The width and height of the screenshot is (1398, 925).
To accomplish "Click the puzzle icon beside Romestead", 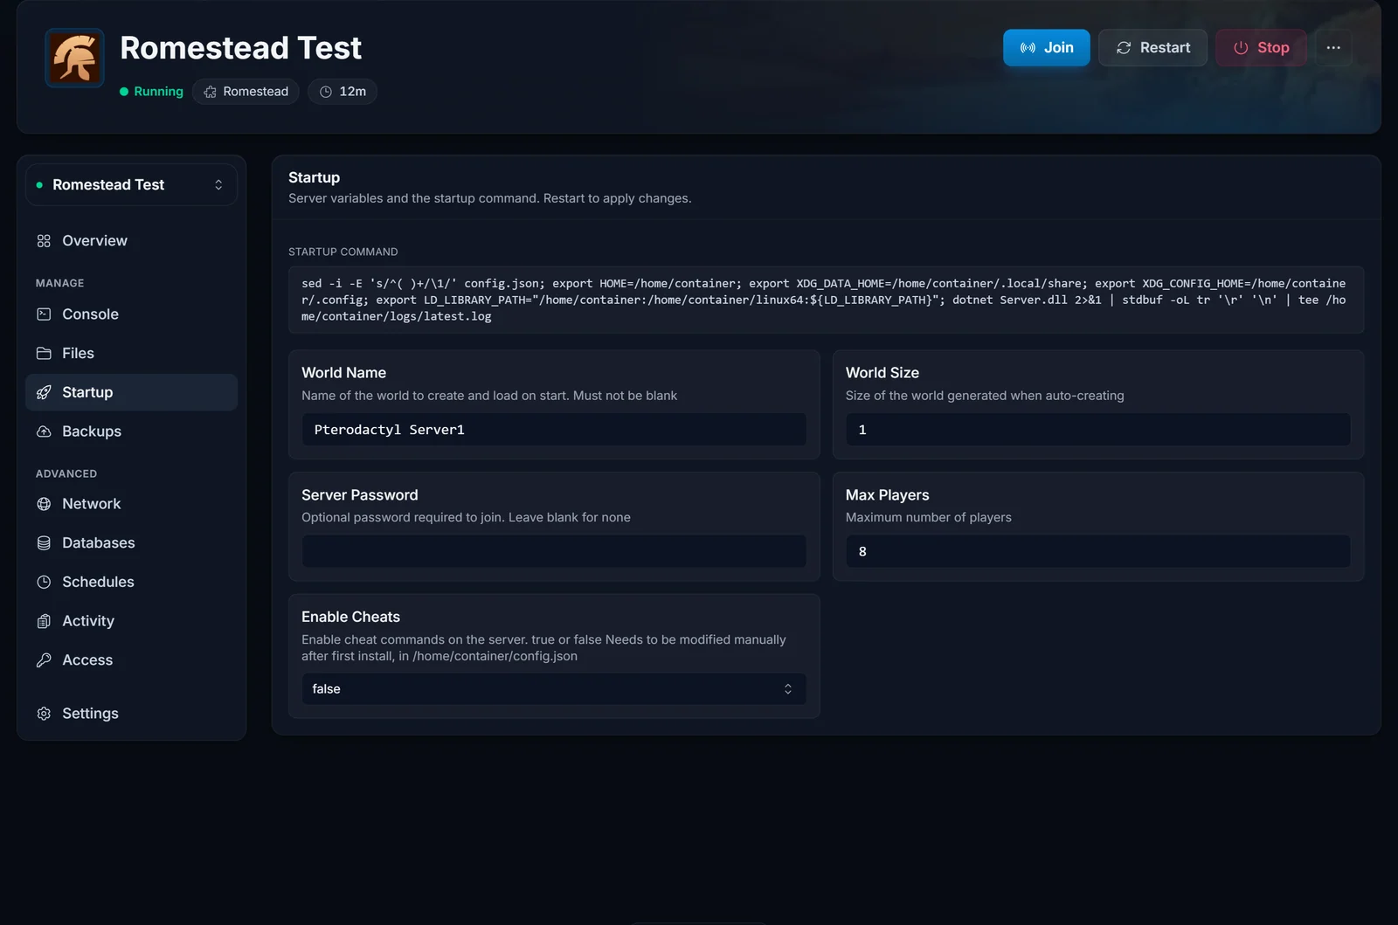I will pyautogui.click(x=211, y=92).
